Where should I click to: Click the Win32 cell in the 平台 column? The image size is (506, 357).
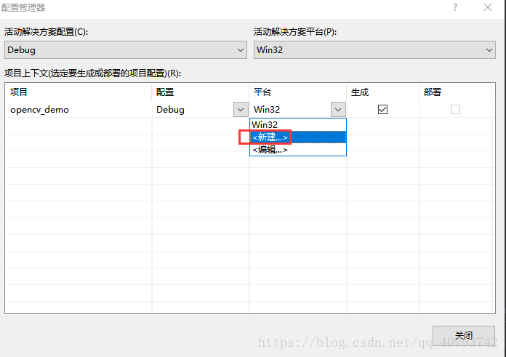click(290, 109)
